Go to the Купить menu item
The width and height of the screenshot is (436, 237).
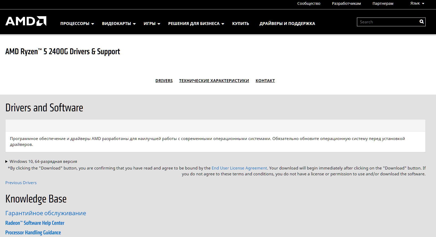tap(241, 24)
